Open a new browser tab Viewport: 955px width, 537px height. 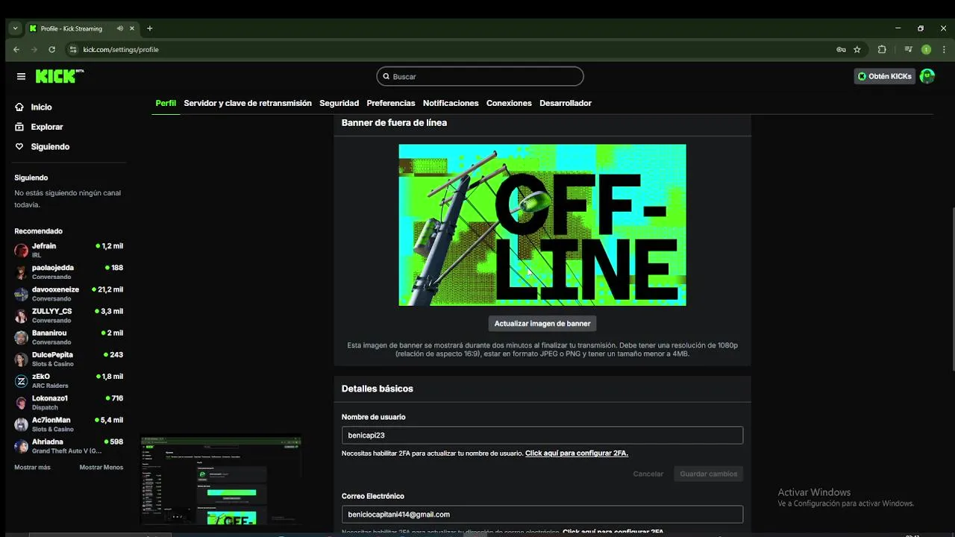click(149, 28)
